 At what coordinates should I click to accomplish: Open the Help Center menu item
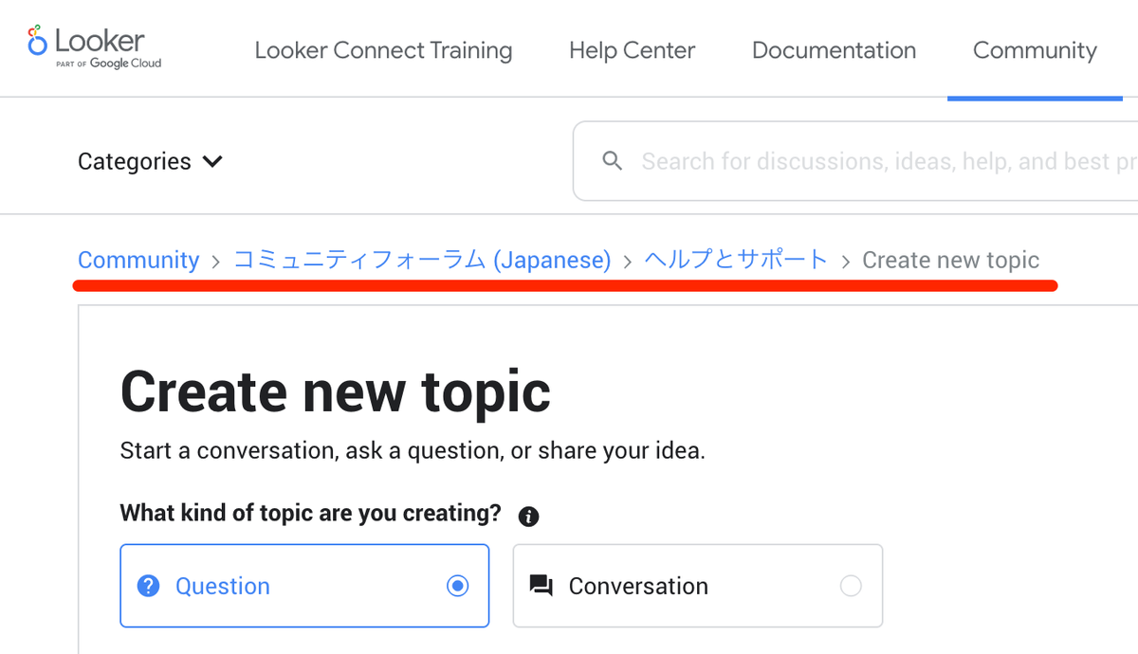click(x=632, y=50)
